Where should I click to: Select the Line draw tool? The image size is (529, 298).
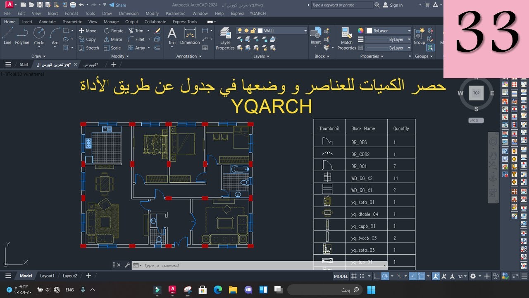pos(7,36)
